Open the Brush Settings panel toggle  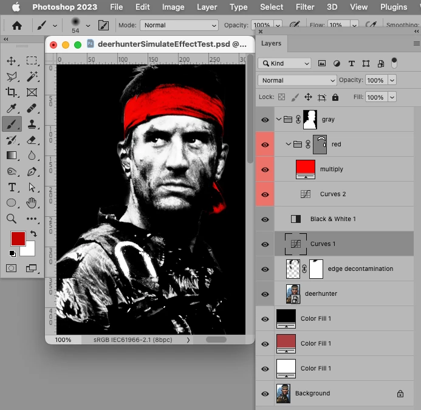point(103,26)
